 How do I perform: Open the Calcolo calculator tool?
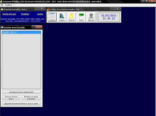[52, 17]
